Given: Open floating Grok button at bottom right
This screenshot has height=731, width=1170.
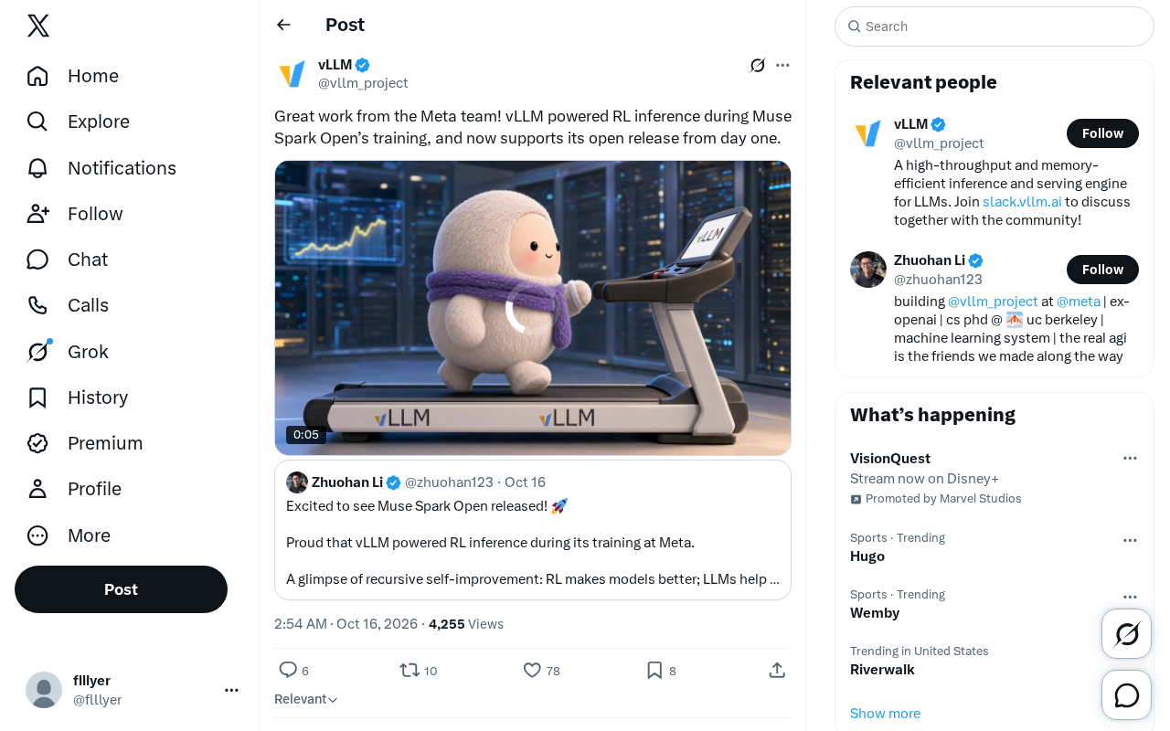Looking at the screenshot, I should (x=1127, y=633).
